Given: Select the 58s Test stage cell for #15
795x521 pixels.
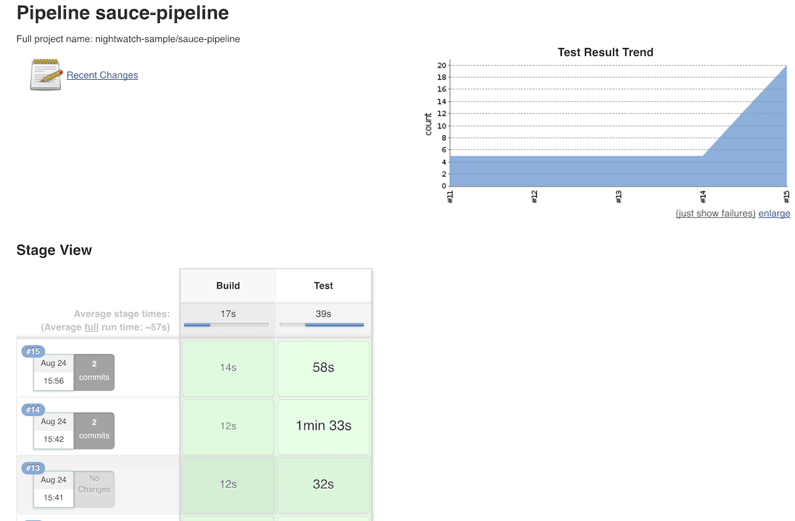Looking at the screenshot, I should [x=323, y=368].
